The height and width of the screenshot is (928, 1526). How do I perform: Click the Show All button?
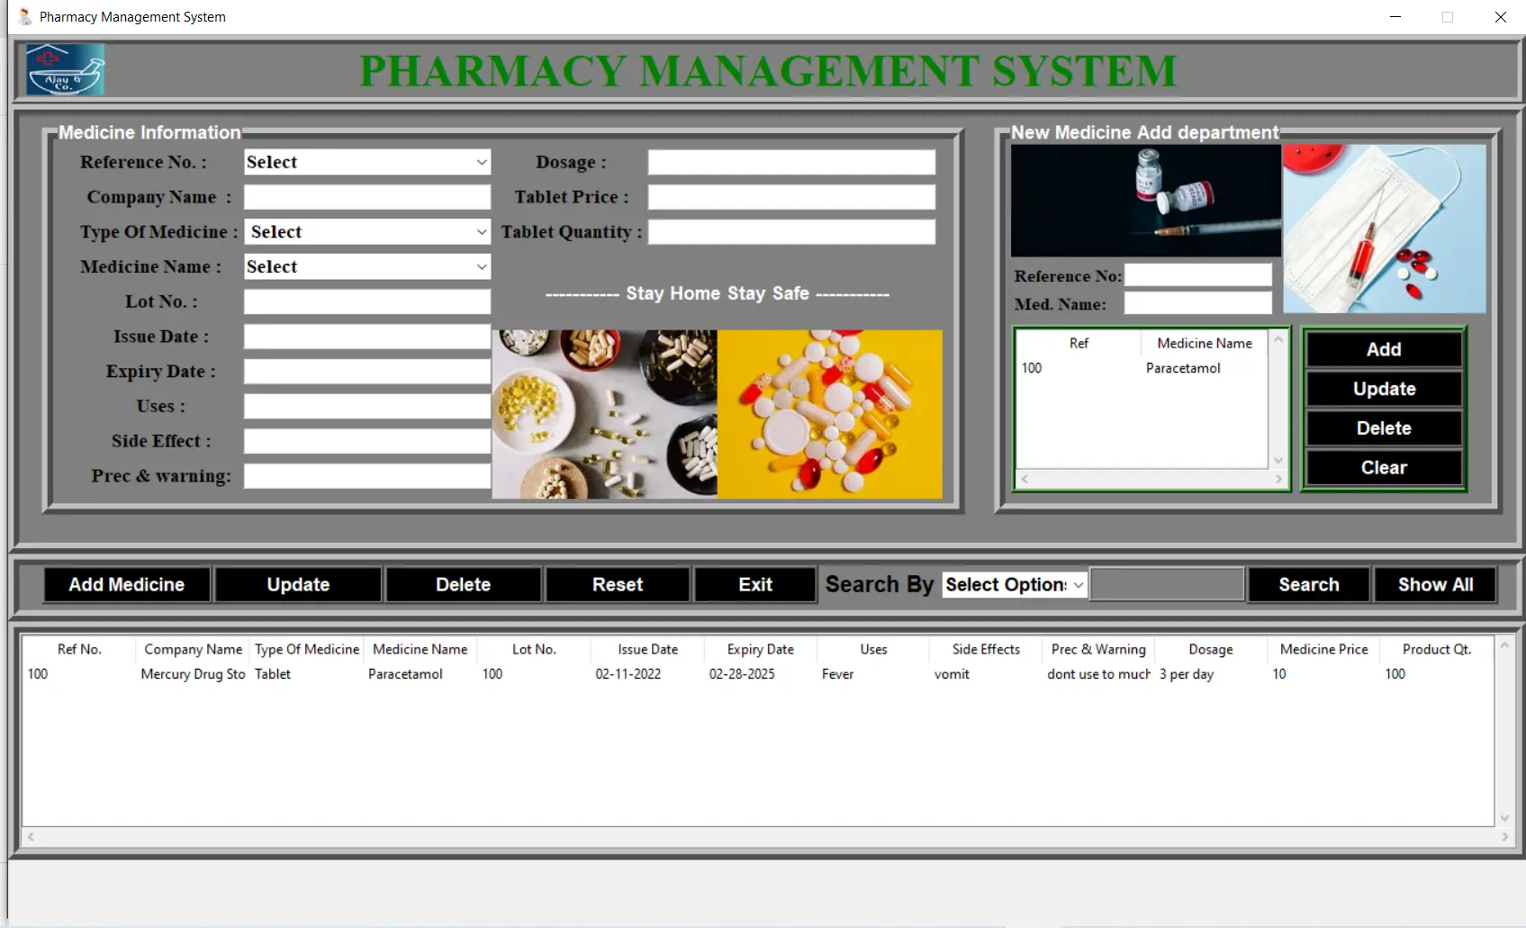coord(1434,584)
